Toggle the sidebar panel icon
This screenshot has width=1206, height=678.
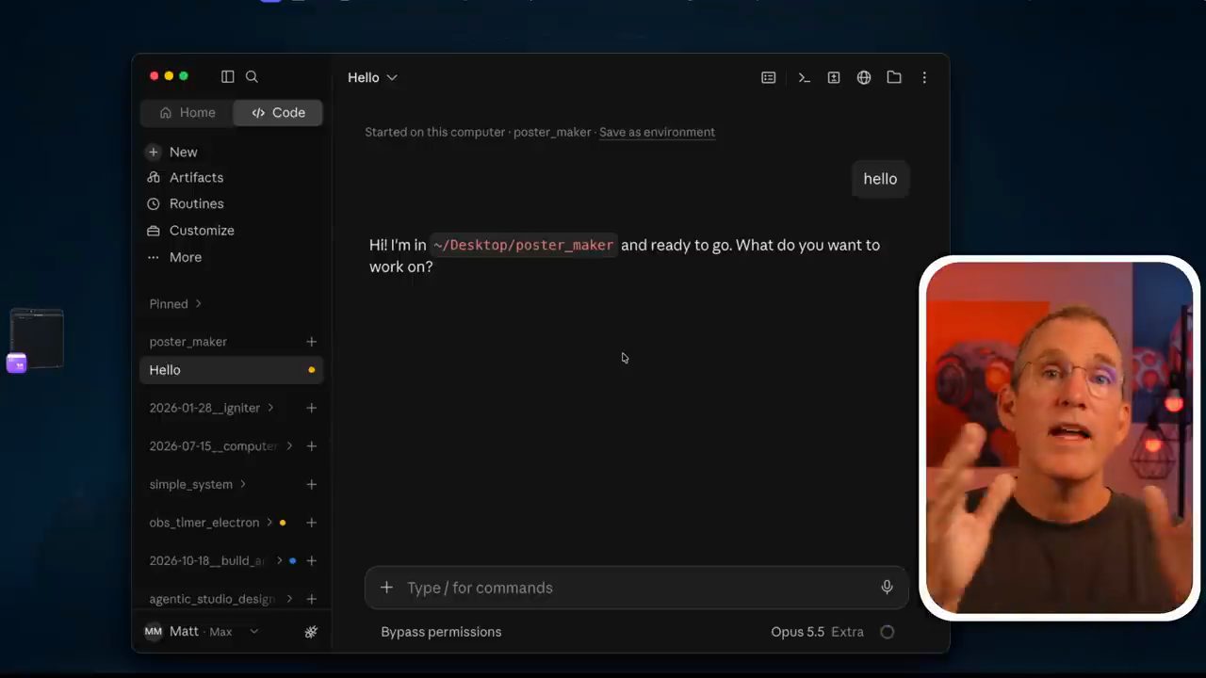click(x=227, y=76)
